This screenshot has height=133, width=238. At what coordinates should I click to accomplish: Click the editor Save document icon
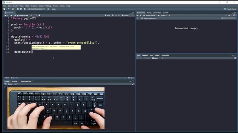coord(15,16)
